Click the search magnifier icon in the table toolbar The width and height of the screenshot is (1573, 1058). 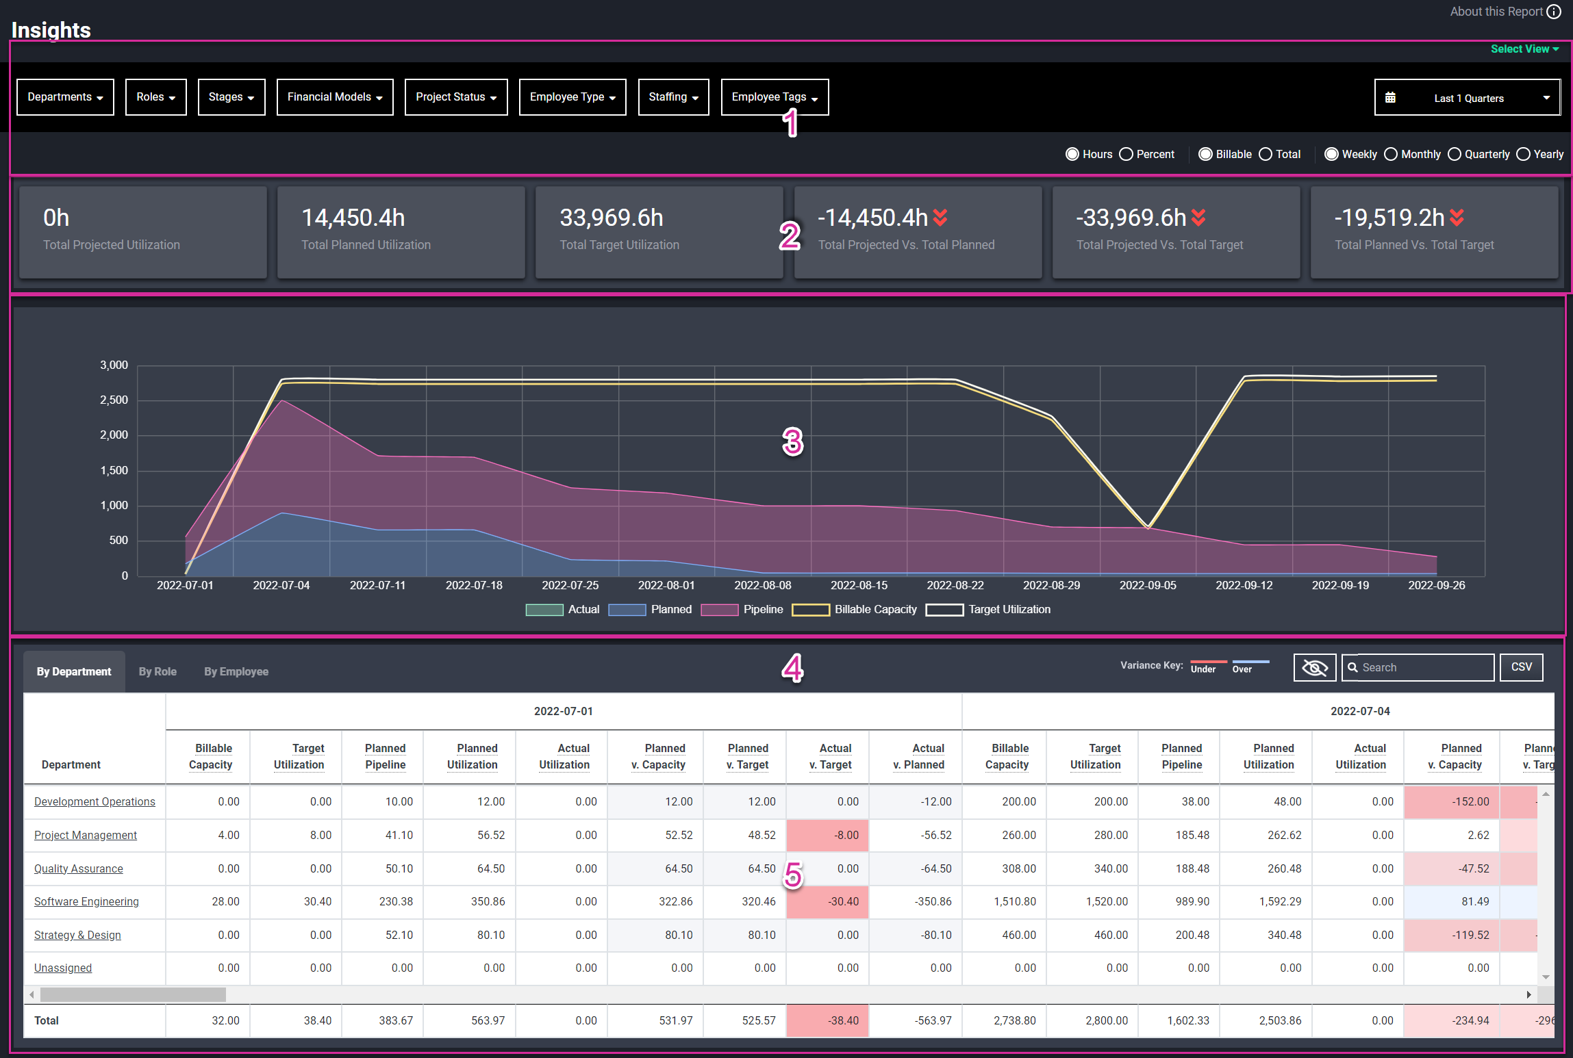[x=1352, y=667]
